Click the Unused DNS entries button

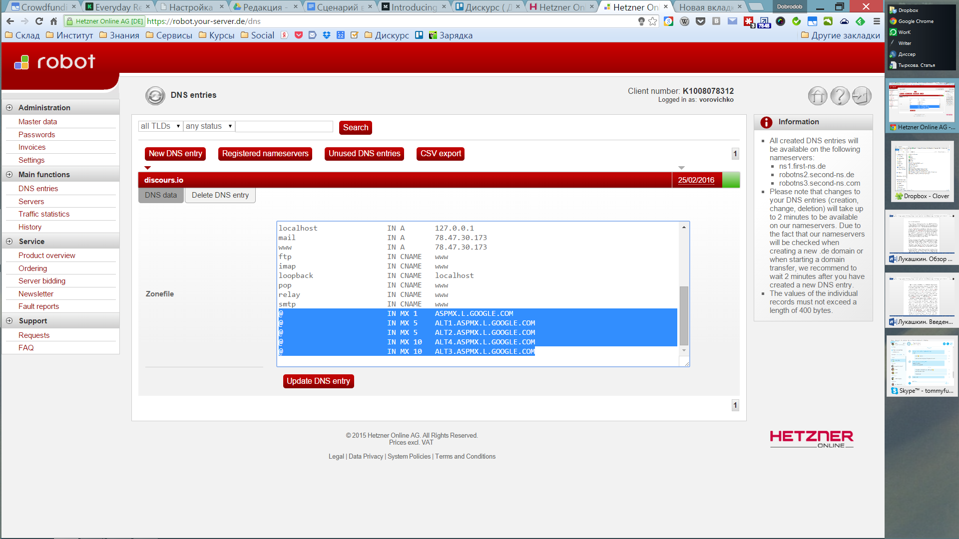click(365, 154)
